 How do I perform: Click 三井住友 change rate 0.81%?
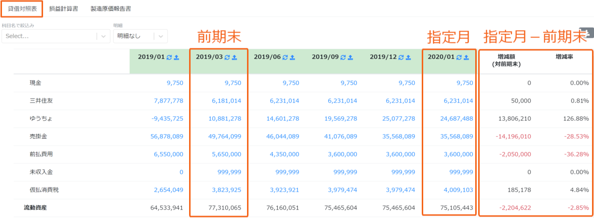pyautogui.click(x=579, y=101)
